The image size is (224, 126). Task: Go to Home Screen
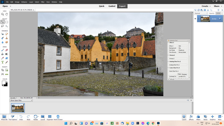58,118
